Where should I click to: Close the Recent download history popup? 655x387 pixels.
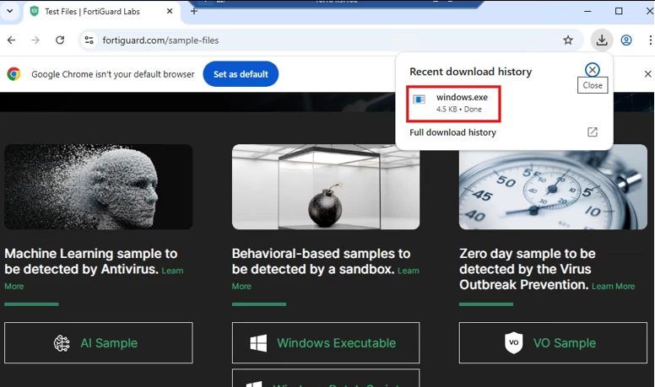(592, 70)
